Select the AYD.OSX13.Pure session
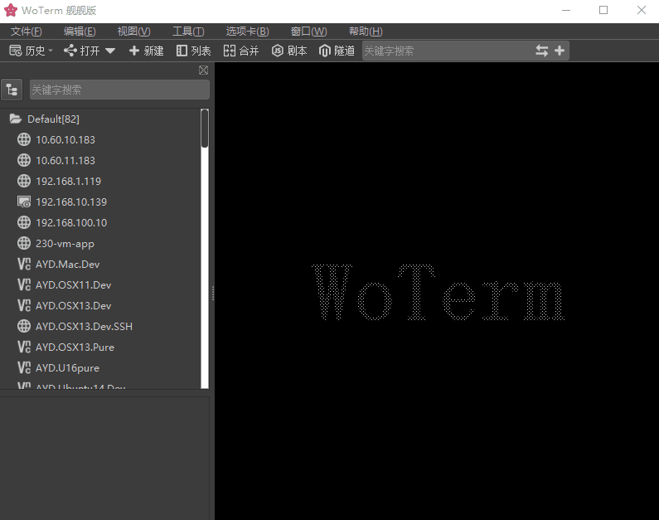 click(75, 347)
